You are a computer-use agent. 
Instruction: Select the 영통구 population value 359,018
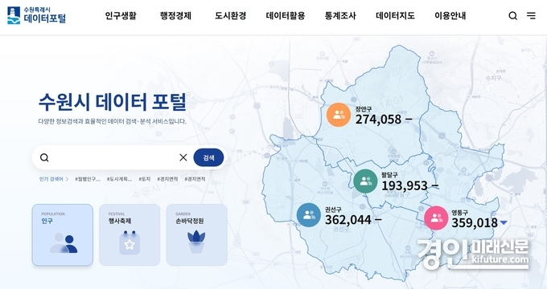click(x=475, y=223)
